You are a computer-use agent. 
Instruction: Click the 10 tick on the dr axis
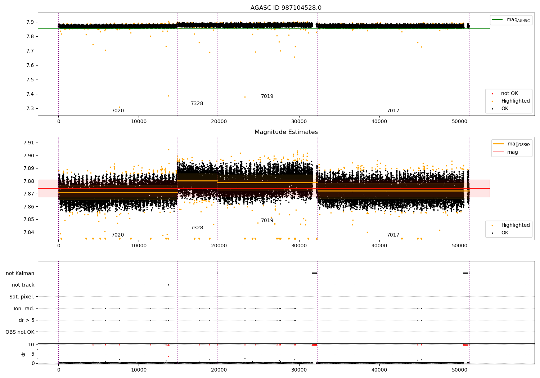click(31, 345)
